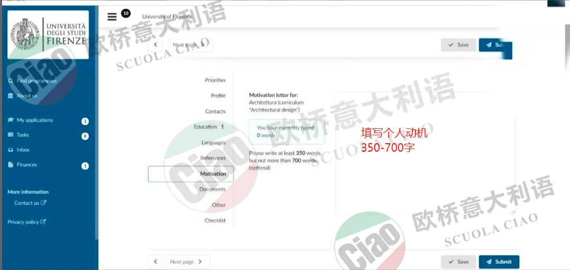Open the notification badge showing 10
This screenshot has height=270, width=570.
click(126, 14)
